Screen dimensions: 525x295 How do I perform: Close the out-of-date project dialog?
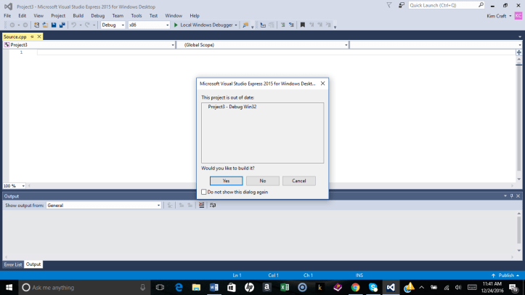pos(322,84)
